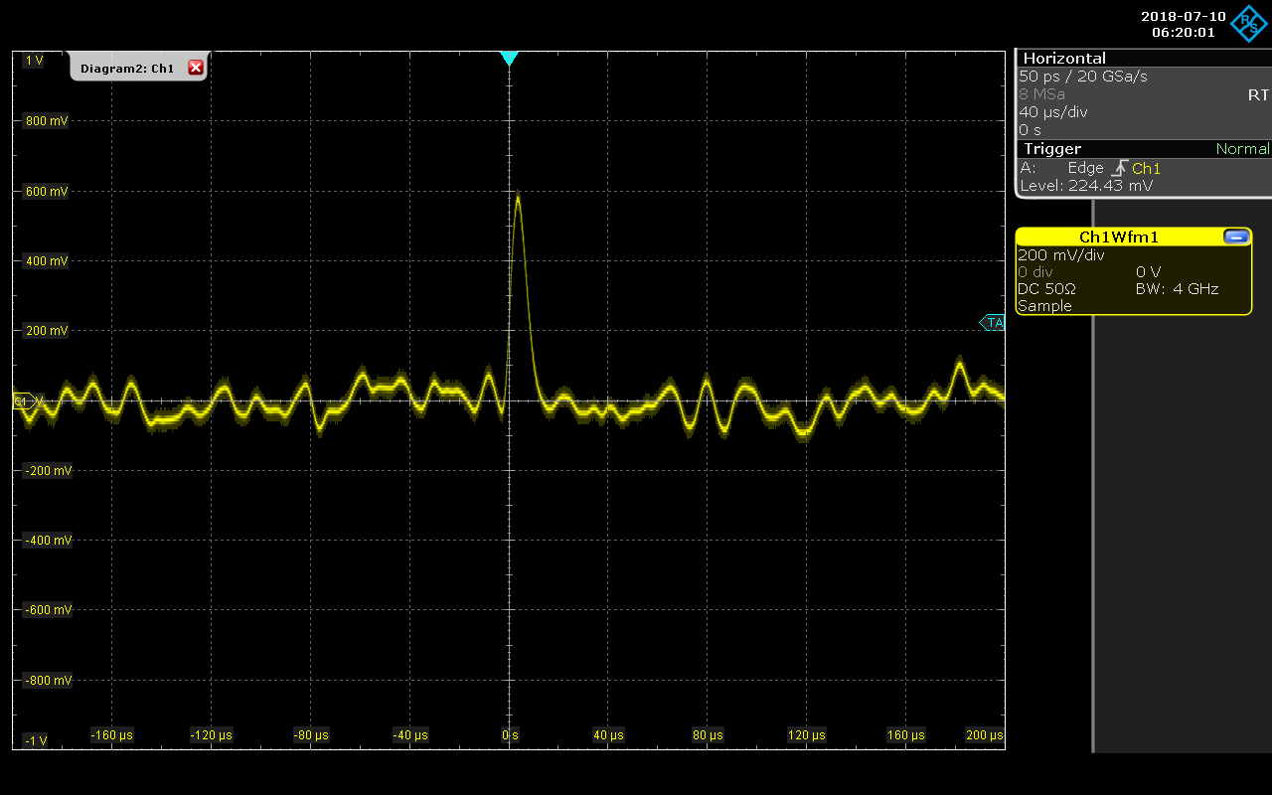Select the Diagram2: Ch1 tab
The height and width of the screenshot is (795, 1272).
(127, 69)
